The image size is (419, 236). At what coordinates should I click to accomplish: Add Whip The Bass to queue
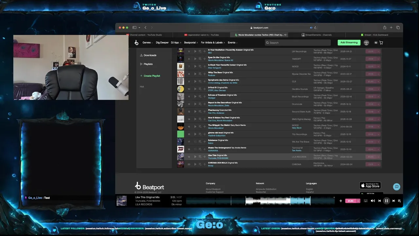click(x=200, y=74)
